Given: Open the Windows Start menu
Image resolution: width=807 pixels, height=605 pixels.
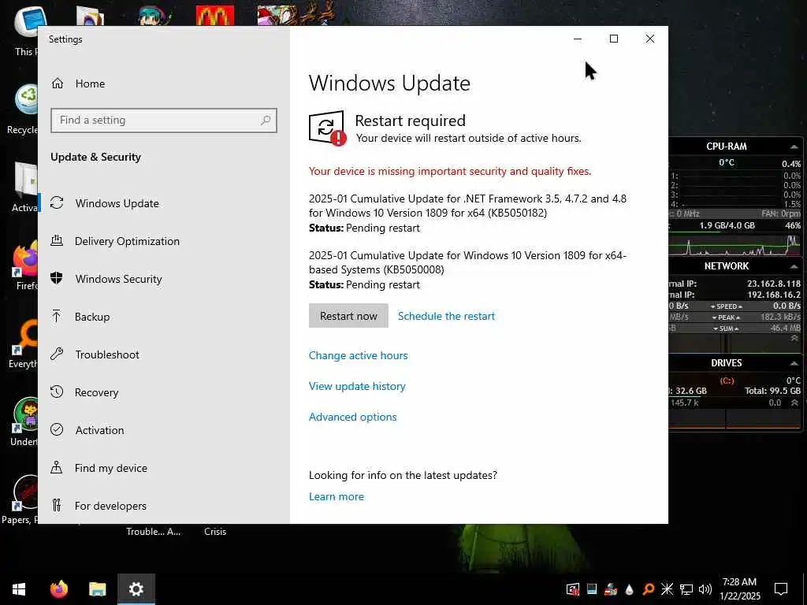Looking at the screenshot, I should [19, 589].
